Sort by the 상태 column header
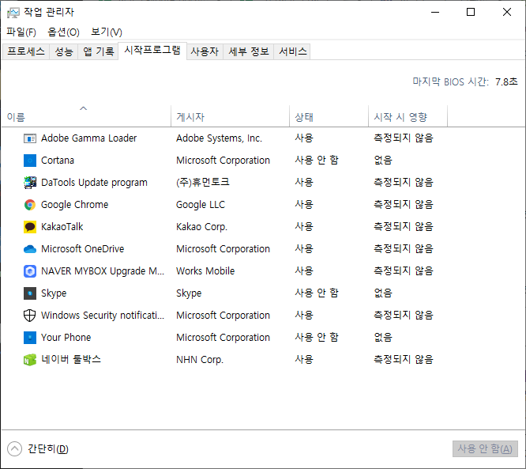 [329, 116]
